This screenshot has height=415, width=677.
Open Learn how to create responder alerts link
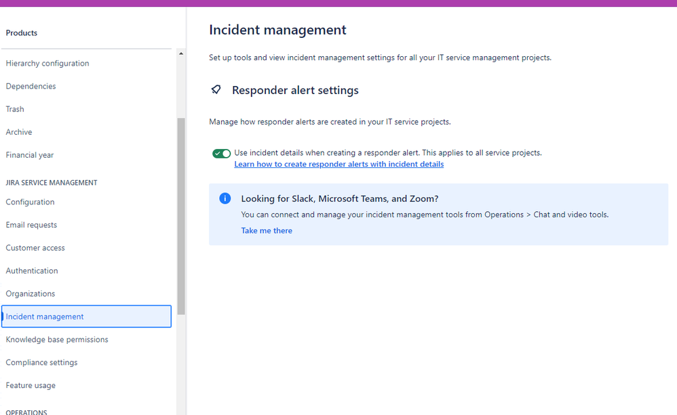coord(338,164)
